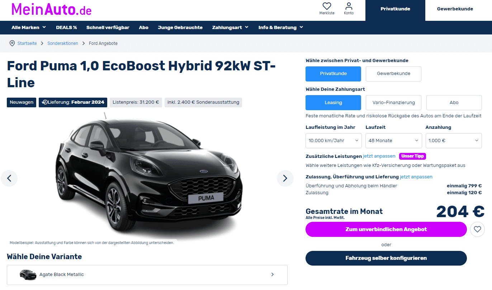Screen dimensions: 492x290
Task: Click the Ford Puma car image
Action: point(149,176)
